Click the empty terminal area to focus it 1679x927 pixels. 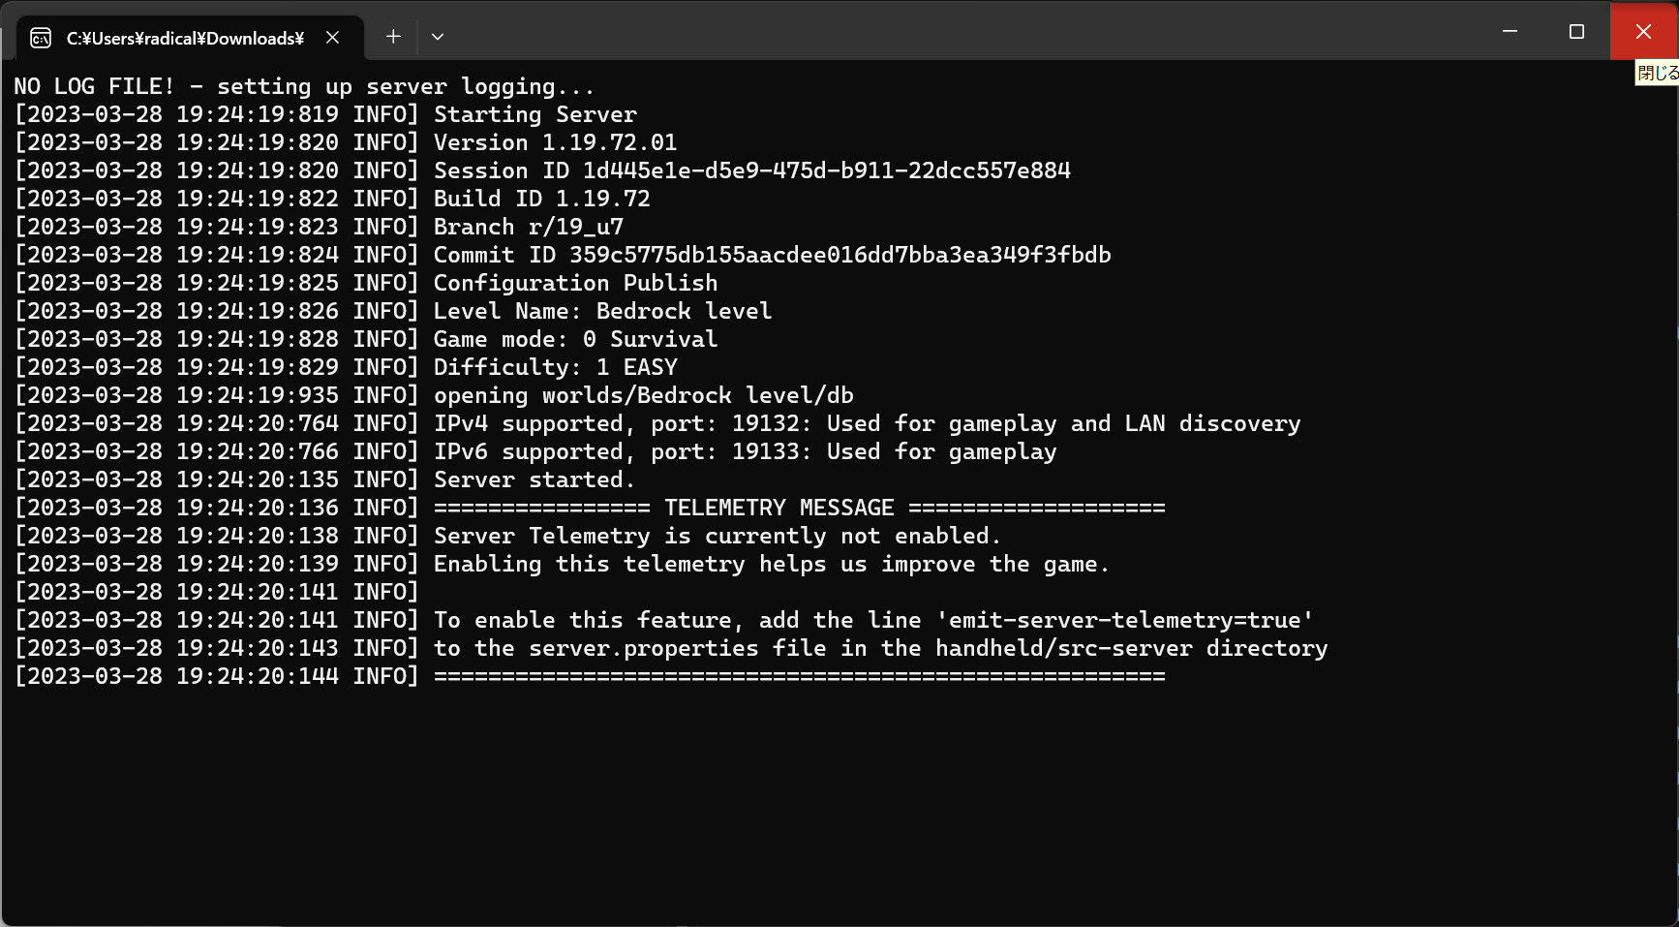coord(833,794)
